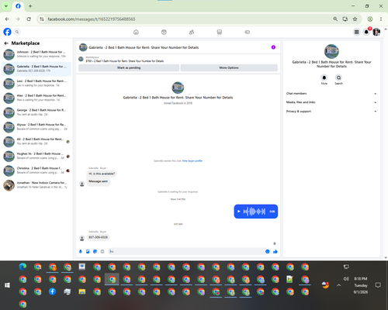Mute this conversation with the bell icon

point(324,77)
